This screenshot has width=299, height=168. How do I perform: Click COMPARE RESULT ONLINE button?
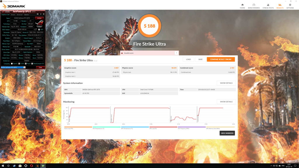click(221, 60)
